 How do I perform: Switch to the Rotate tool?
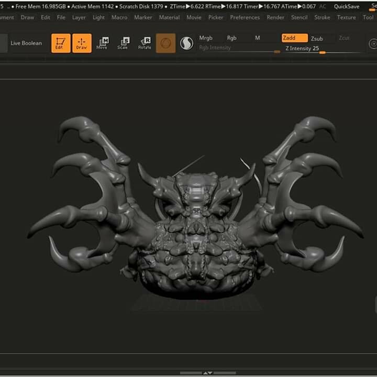[x=145, y=43]
